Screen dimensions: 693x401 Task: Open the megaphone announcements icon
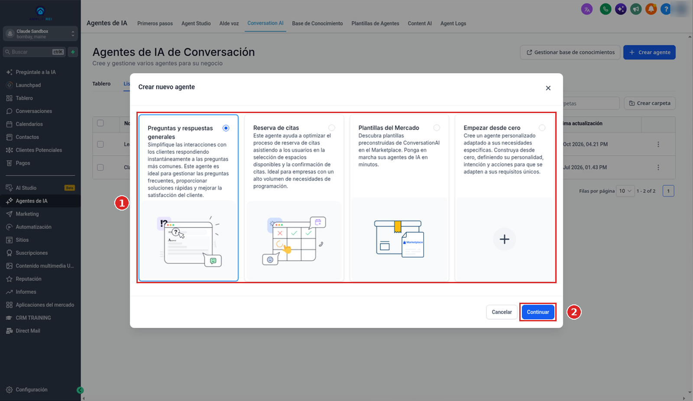point(636,9)
